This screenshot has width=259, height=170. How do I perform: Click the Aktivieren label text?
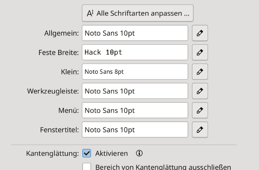111,153
